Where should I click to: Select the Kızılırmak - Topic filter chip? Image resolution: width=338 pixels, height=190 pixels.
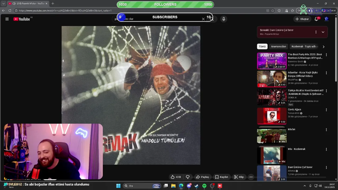click(304, 46)
